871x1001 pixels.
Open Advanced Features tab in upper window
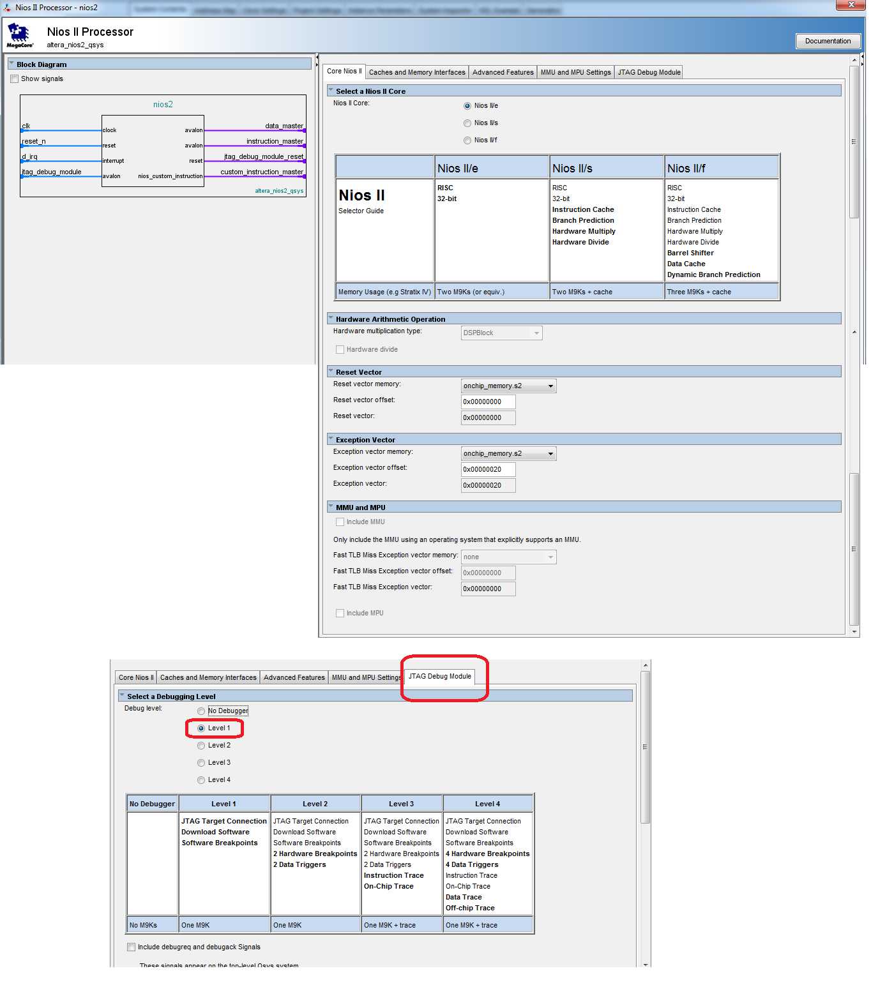tap(503, 72)
